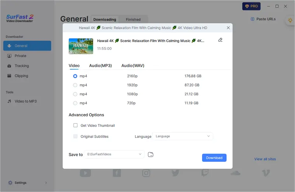Select the Video format tab
Image resolution: width=295 pixels, height=192 pixels.
(x=74, y=66)
